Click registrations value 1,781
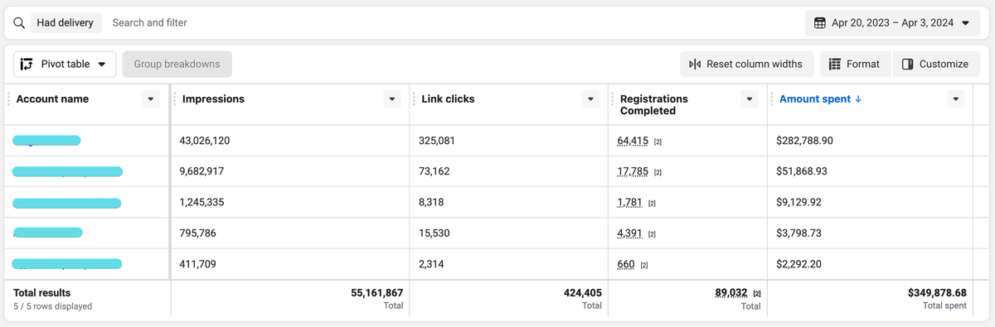 pyautogui.click(x=630, y=202)
